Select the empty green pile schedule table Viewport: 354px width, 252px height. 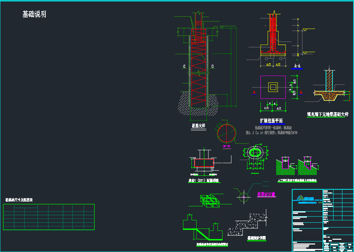click(x=49, y=217)
